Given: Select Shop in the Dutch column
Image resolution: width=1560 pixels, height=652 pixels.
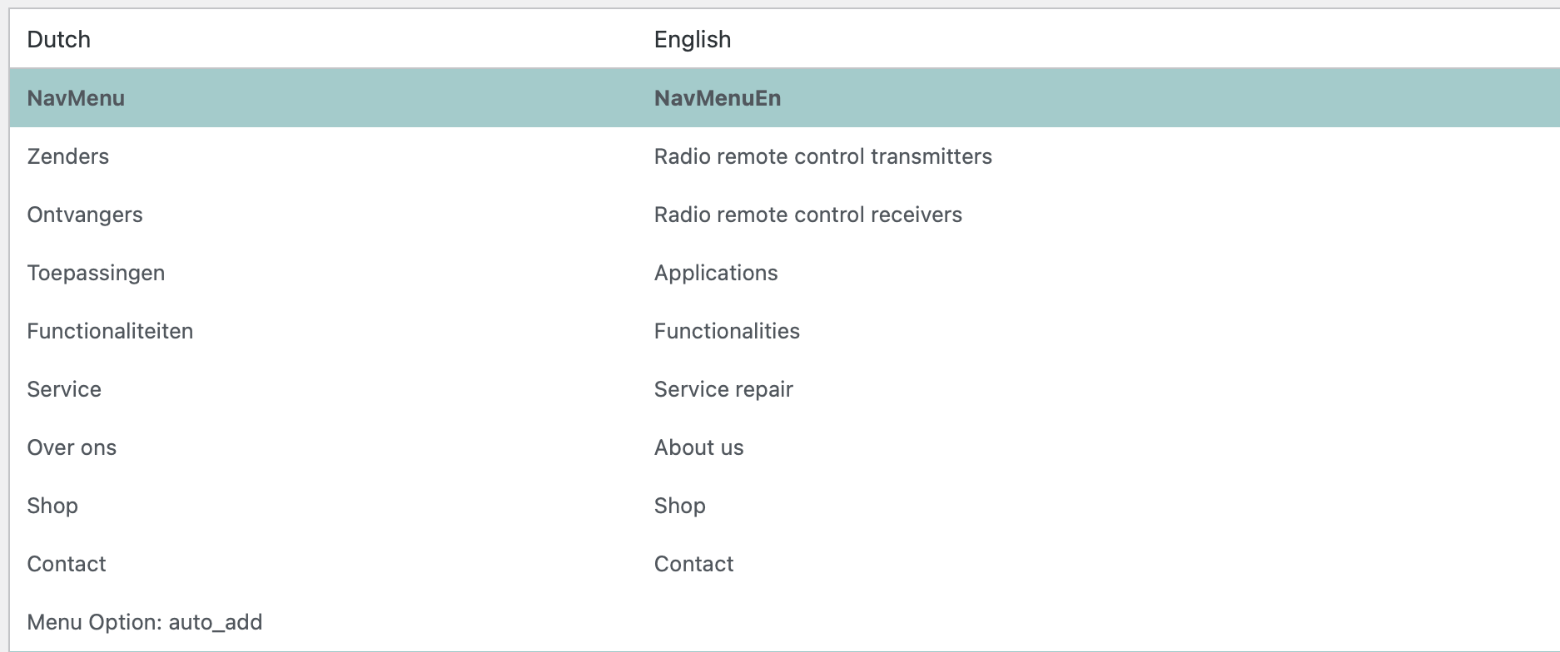Looking at the screenshot, I should tap(52, 506).
